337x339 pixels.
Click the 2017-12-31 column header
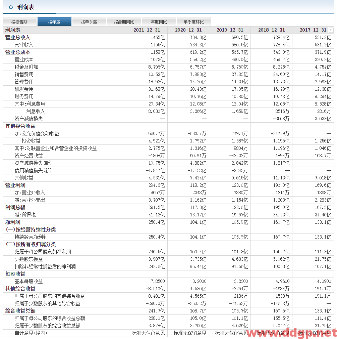point(313,30)
